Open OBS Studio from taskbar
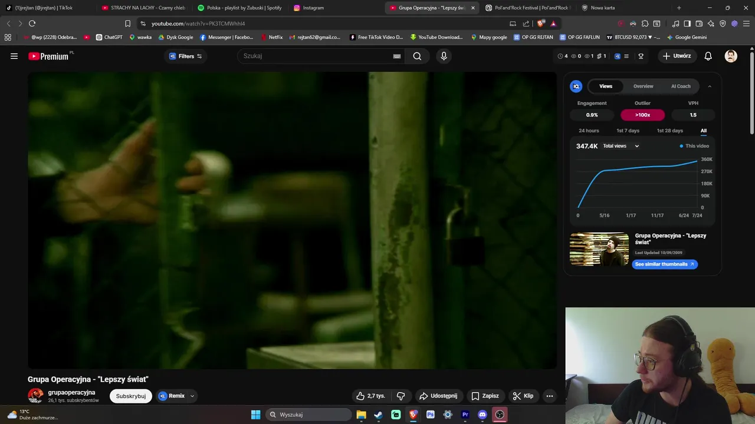 [500, 415]
